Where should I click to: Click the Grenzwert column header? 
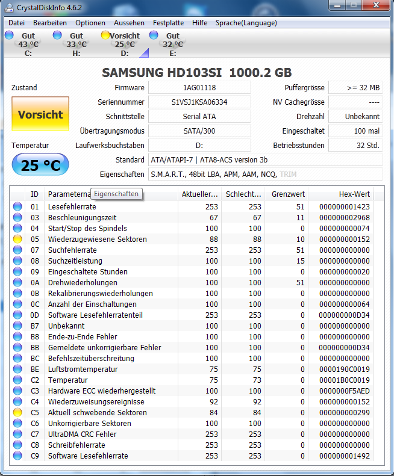[287, 194]
